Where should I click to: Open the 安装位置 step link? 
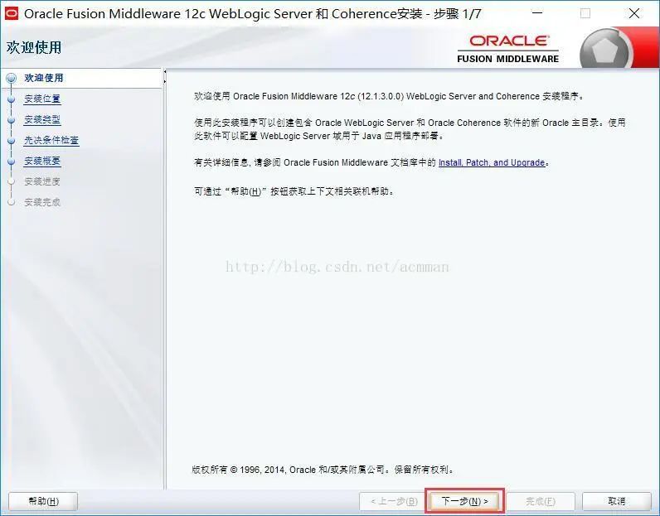pyautogui.click(x=42, y=99)
